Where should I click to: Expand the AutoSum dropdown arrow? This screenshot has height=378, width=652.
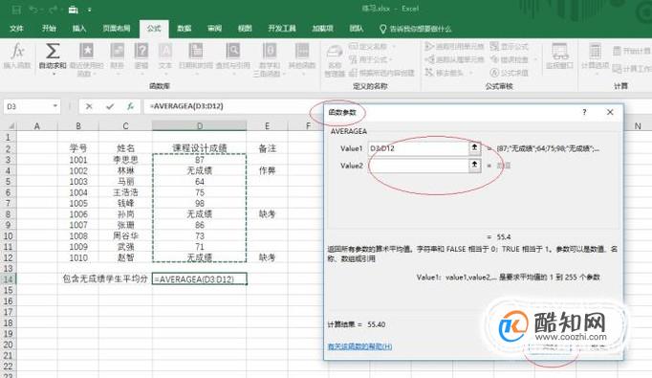(54, 74)
